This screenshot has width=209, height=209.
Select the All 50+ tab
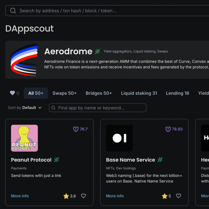coord(36,93)
